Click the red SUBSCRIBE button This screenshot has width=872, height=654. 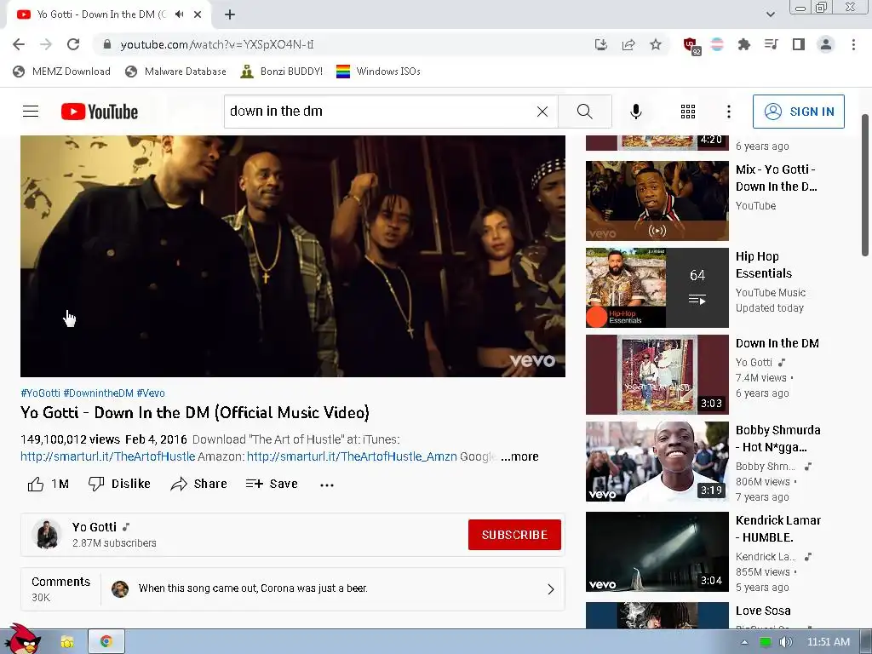[514, 535]
